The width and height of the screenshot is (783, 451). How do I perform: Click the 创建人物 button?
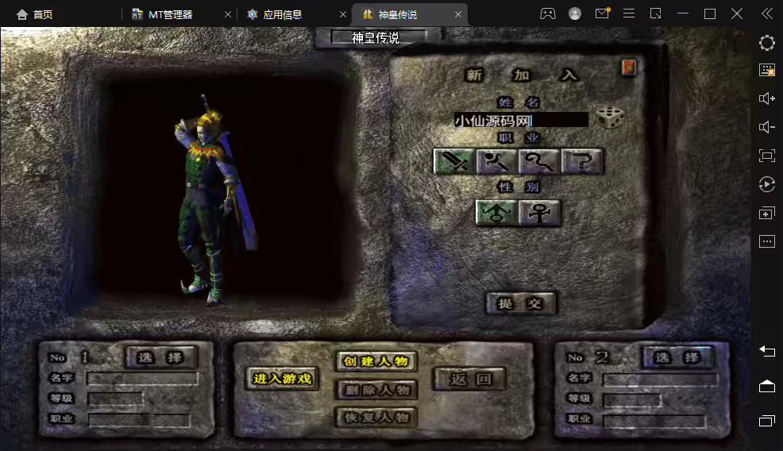tap(376, 361)
